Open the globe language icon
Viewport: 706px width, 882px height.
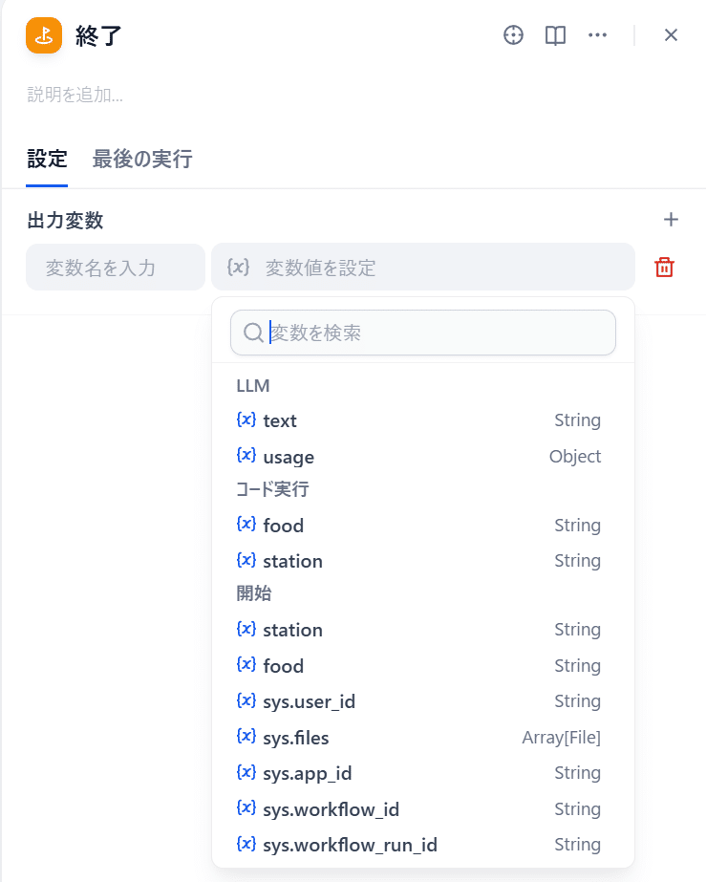(513, 35)
